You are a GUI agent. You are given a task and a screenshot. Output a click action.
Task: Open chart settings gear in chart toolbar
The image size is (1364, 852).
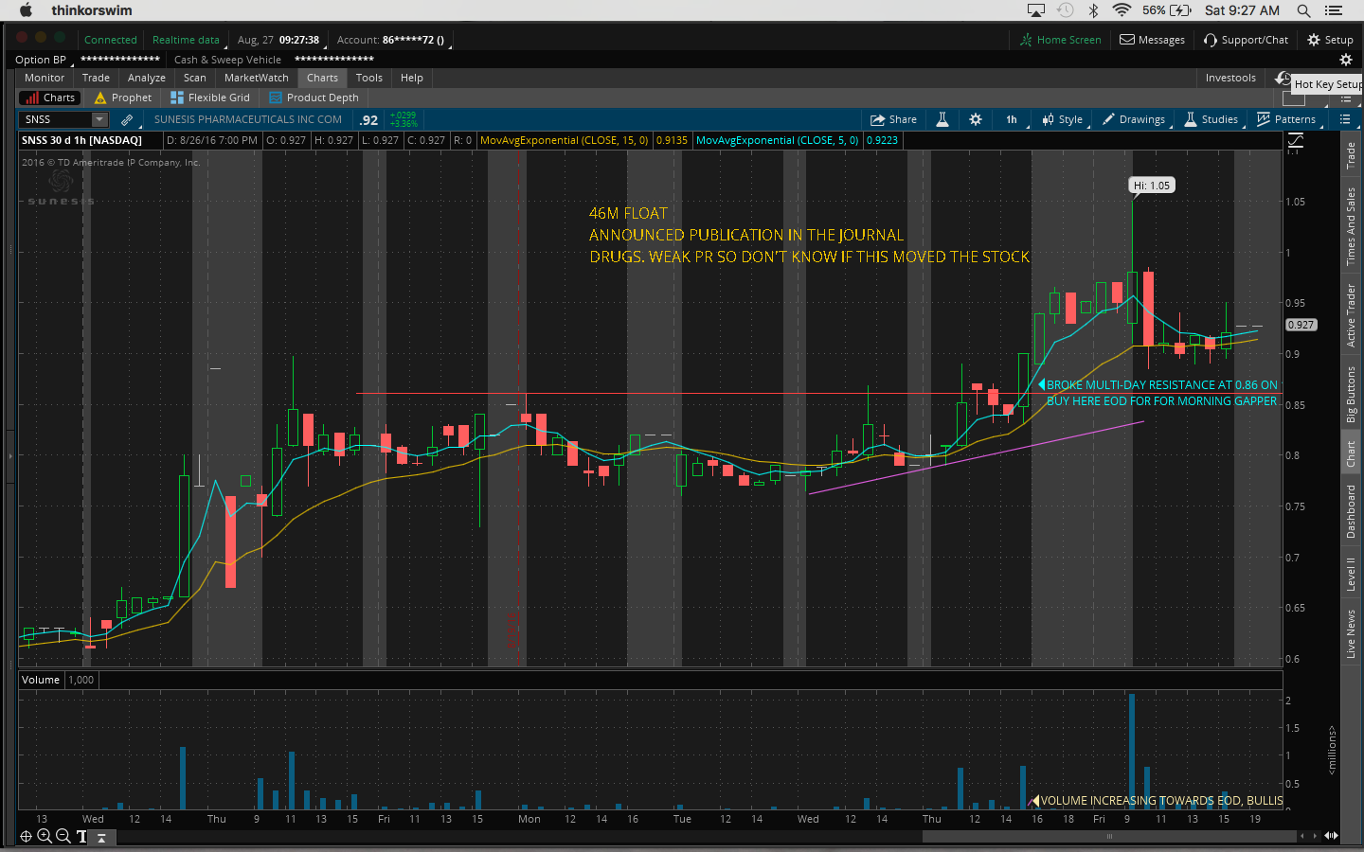tap(976, 119)
